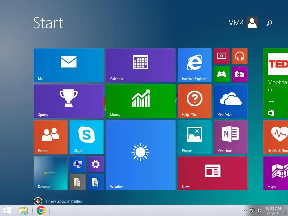Open the VM4 user account menu
Image resolution: width=288 pixels, height=216 pixels.
pos(243,23)
